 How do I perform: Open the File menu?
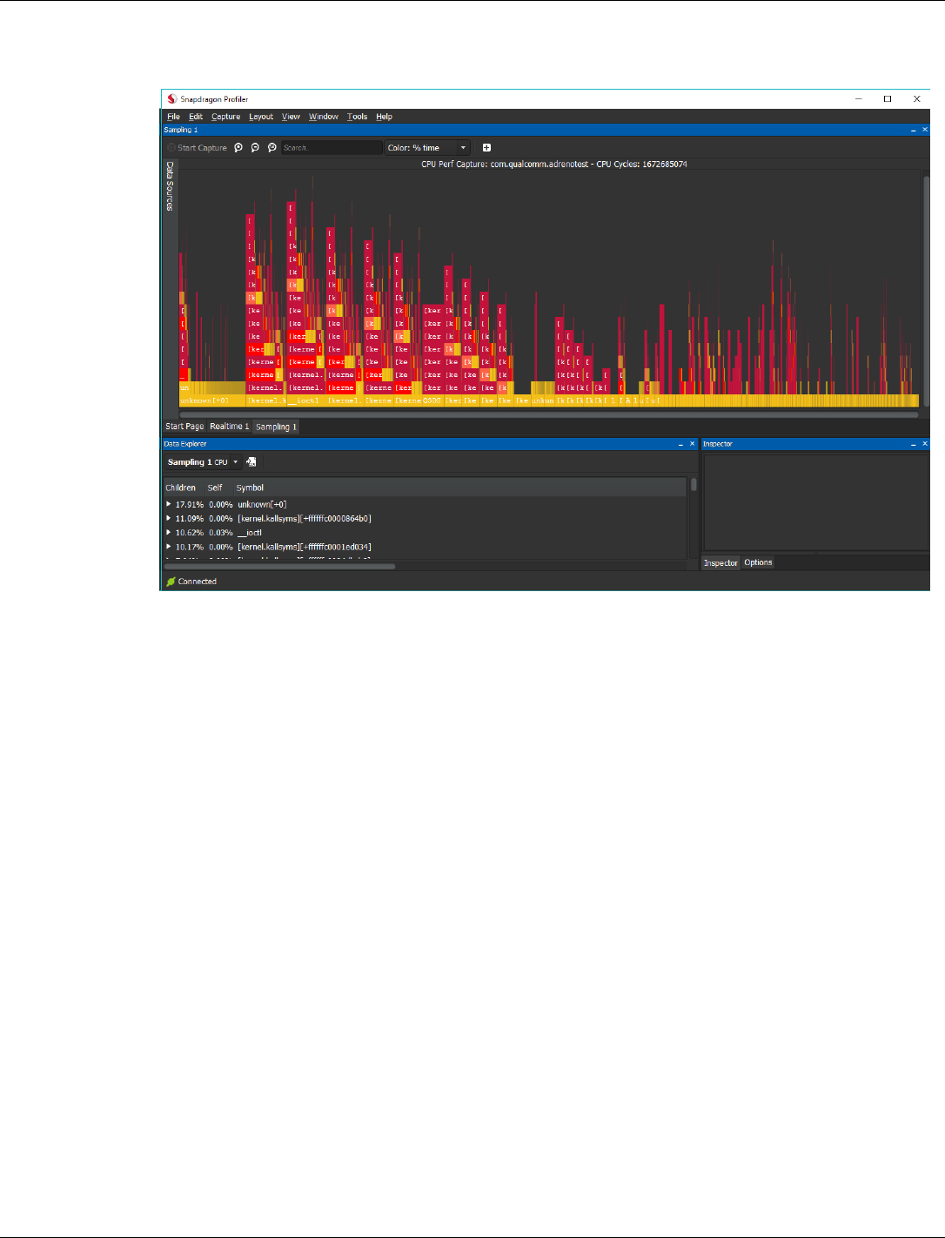click(x=173, y=117)
